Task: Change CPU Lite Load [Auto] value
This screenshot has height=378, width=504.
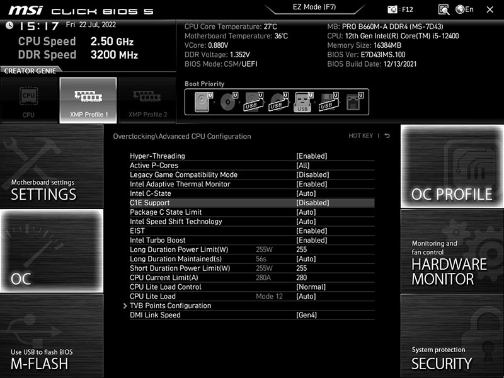Action: click(x=306, y=296)
